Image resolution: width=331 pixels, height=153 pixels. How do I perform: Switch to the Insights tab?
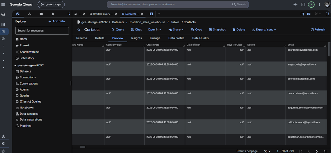point(136,38)
